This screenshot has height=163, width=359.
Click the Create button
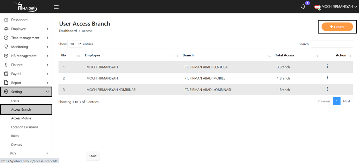[x=337, y=27]
